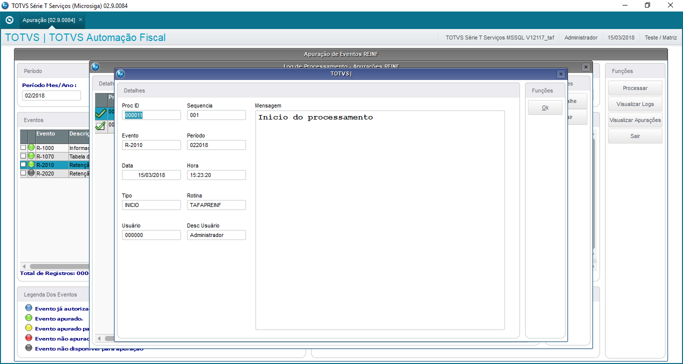Click the Ok button in the details dialog
This screenshot has width=683, height=364.
(x=545, y=107)
